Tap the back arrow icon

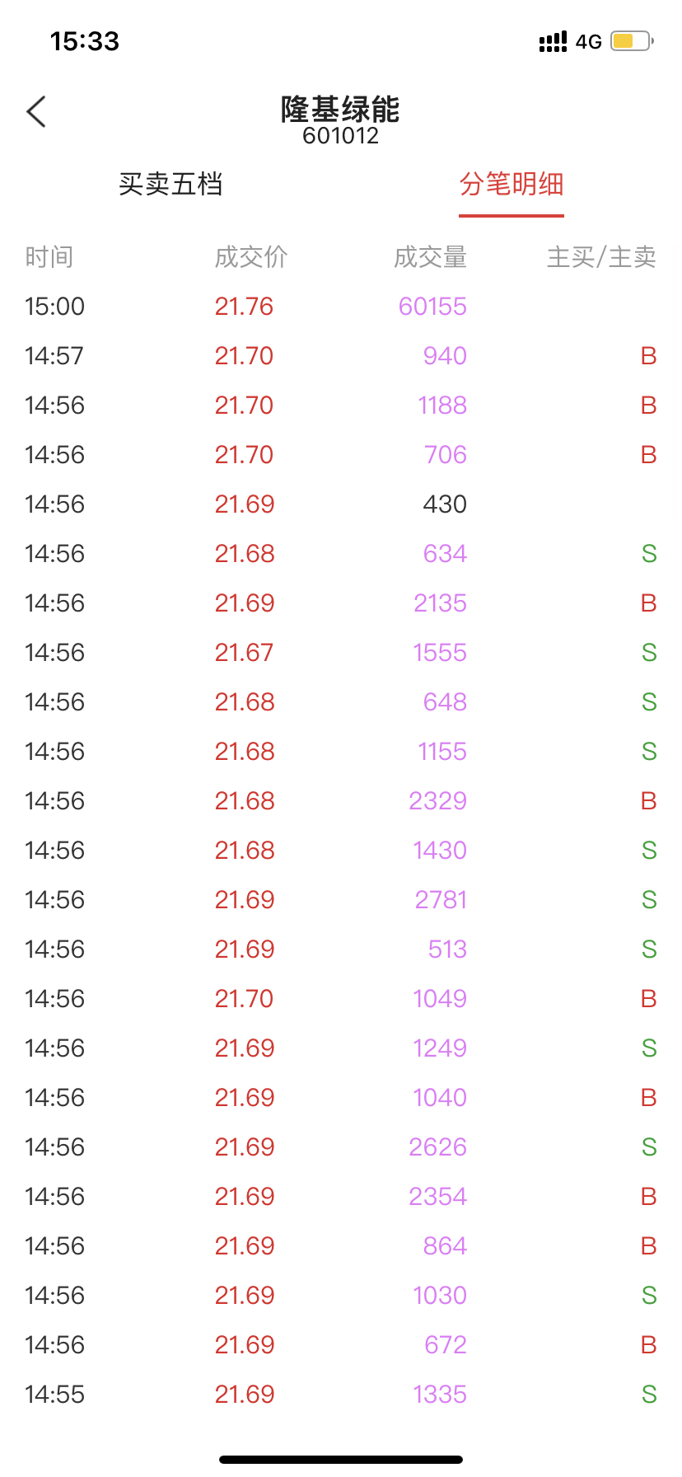(x=36, y=112)
